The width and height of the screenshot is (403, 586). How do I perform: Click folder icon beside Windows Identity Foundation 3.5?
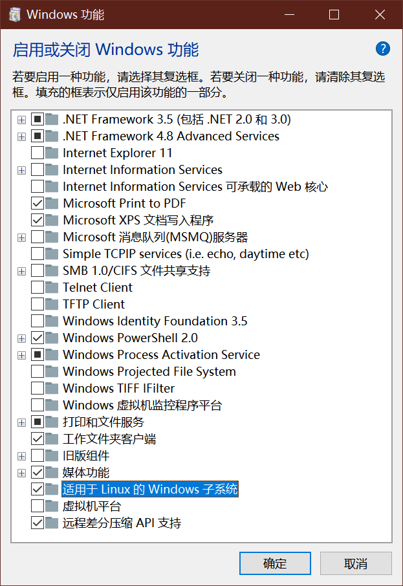[x=52, y=321]
